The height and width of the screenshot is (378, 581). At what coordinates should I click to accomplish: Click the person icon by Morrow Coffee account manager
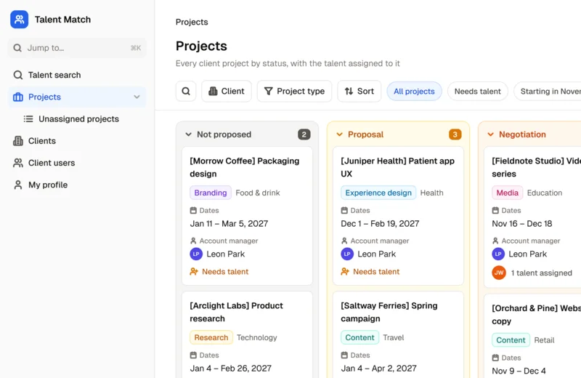193,241
